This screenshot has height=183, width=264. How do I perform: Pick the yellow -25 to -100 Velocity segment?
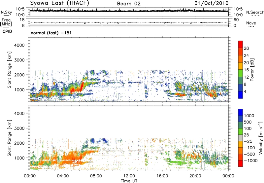click(x=241, y=144)
